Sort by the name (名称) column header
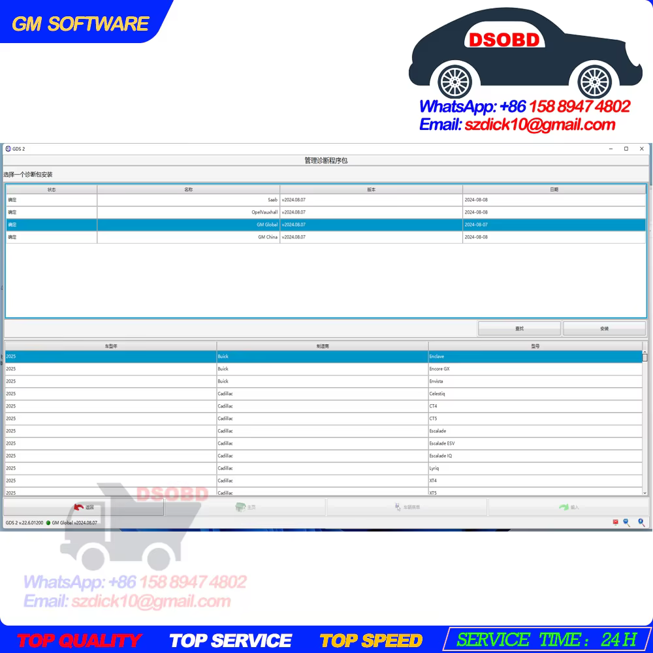 tap(188, 189)
